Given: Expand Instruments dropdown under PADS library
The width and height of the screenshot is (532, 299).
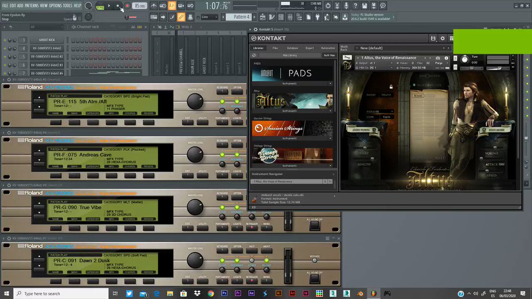Looking at the screenshot, I should pos(292,84).
